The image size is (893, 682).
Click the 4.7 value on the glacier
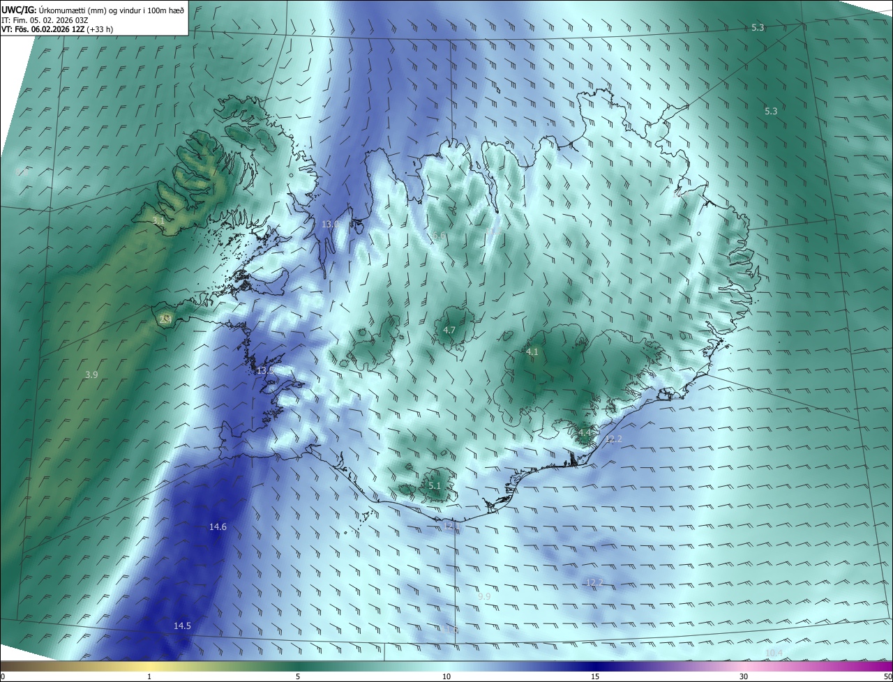click(x=449, y=330)
